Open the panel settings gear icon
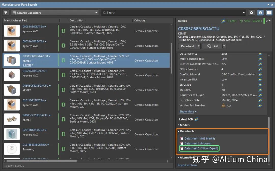Image resolution: width=275 pixels, height=171 pixels. pos(252,12)
